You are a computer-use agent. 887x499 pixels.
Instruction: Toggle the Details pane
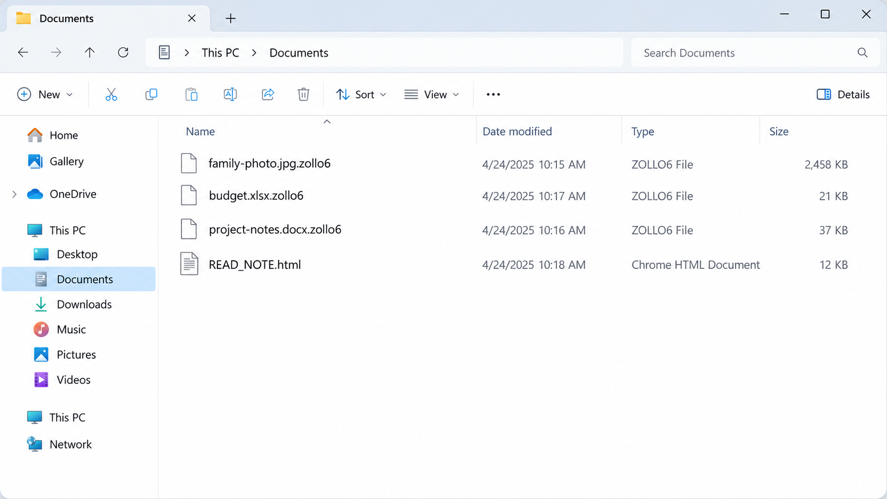[843, 94]
